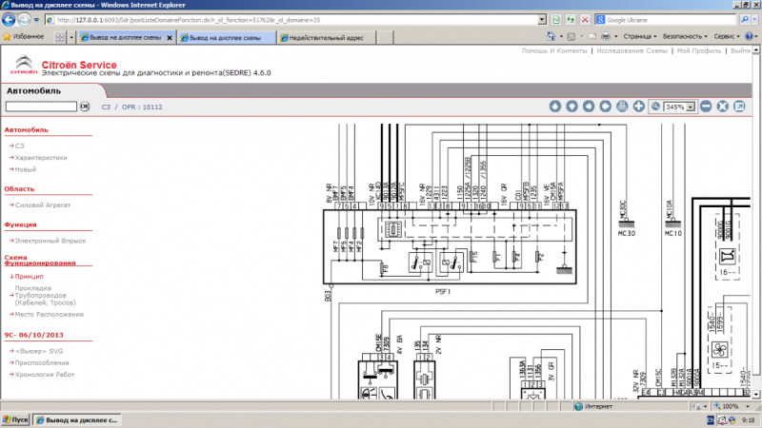Image resolution: width=762 pixels, height=428 pixels.
Task: Pan schema left with left arrow icon
Action: (x=589, y=107)
